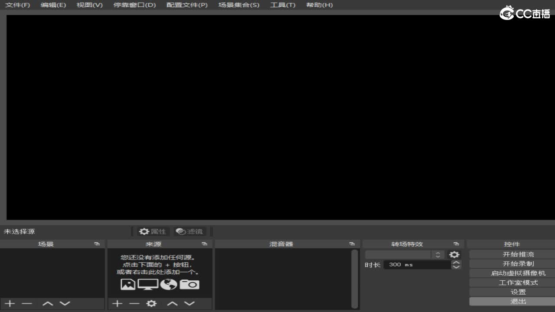Click the image source icon
555x312 pixels.
(128, 284)
